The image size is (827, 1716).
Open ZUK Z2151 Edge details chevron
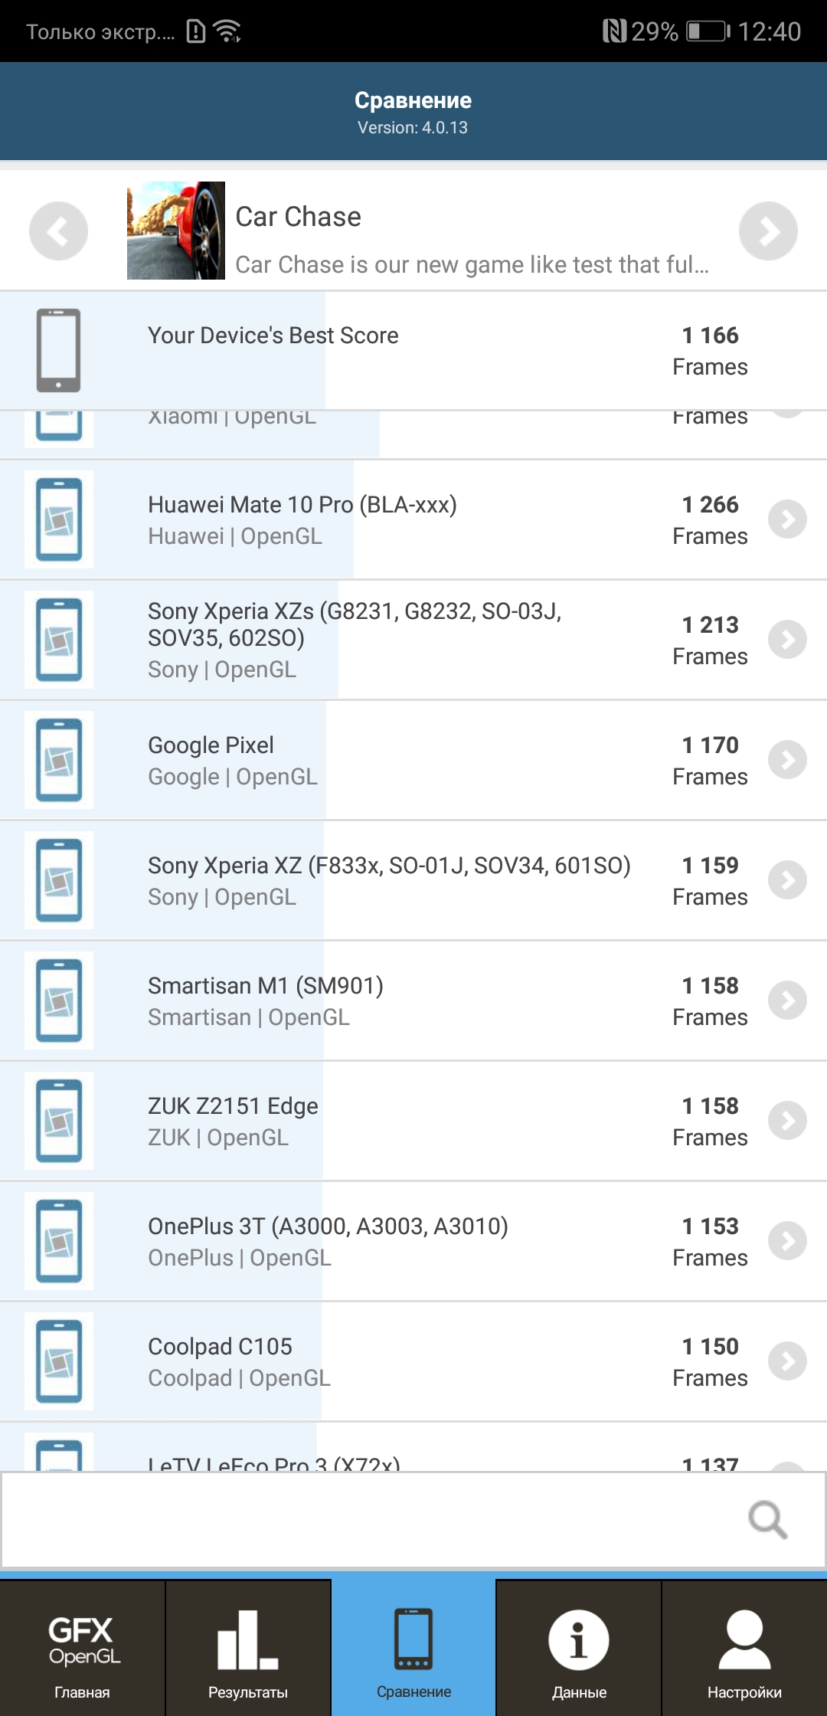pos(787,1121)
